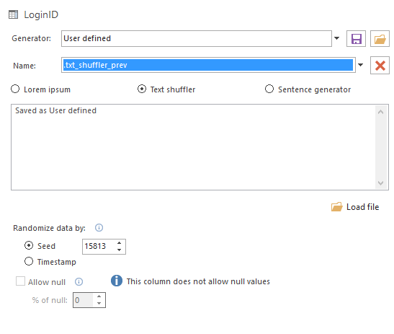Click the purple save generator icon
The image size is (394, 334).
[356, 39]
